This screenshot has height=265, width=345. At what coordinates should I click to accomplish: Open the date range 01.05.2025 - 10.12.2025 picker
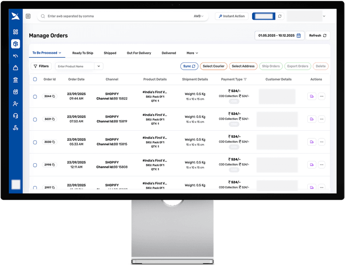[279, 36]
